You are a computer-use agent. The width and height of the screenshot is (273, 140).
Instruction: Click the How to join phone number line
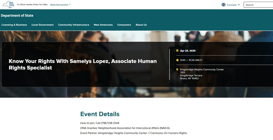point(100,123)
